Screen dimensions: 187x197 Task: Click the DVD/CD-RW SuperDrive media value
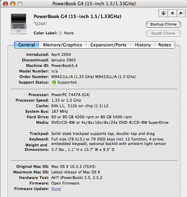(x=110, y=122)
